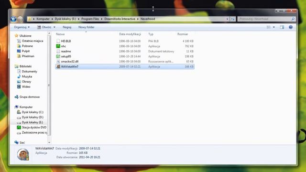
Task: Click Wideo library icon
Action: [x=19, y=86]
